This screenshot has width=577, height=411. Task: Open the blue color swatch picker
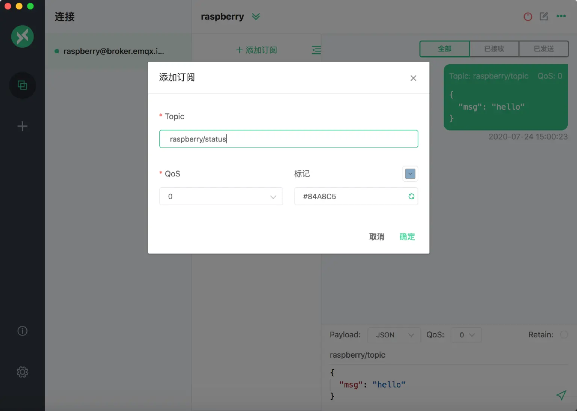point(410,174)
